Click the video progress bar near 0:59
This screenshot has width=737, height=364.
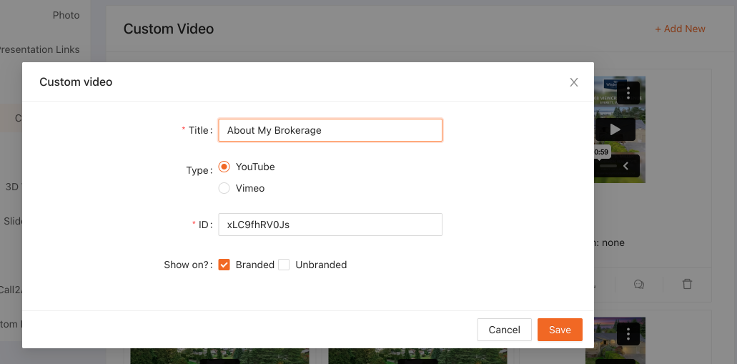point(607,166)
